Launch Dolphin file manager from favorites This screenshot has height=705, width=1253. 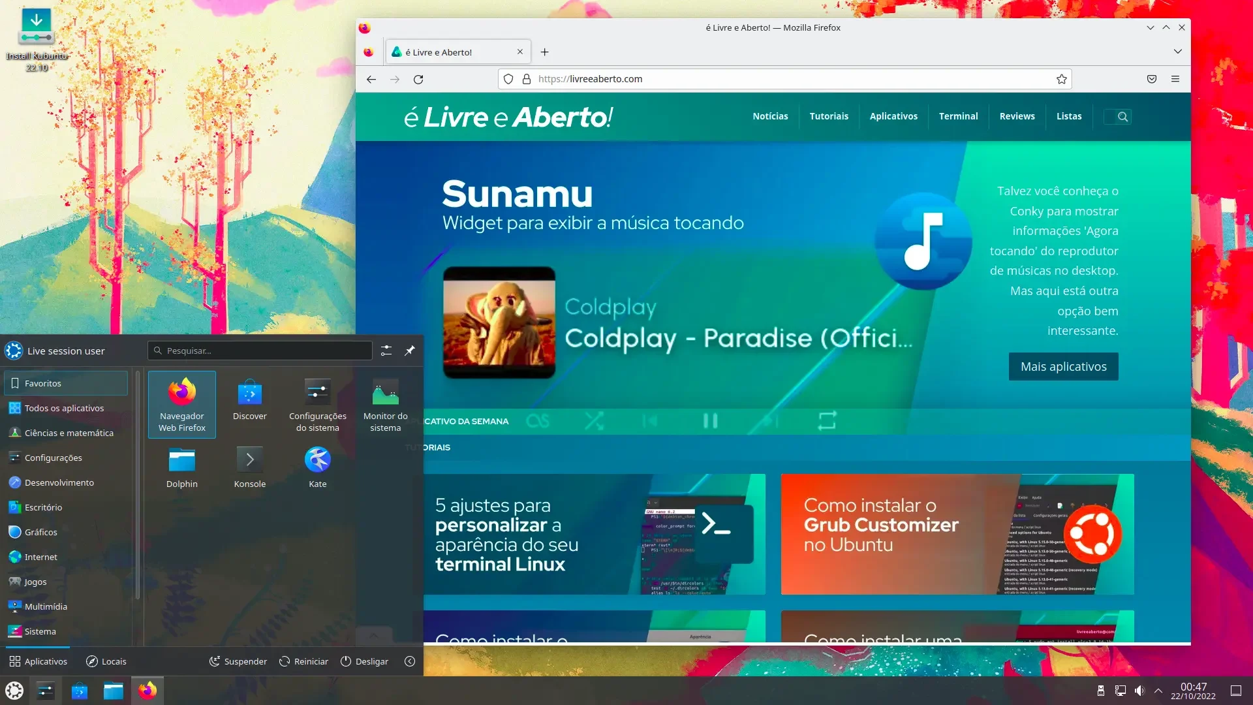181,467
